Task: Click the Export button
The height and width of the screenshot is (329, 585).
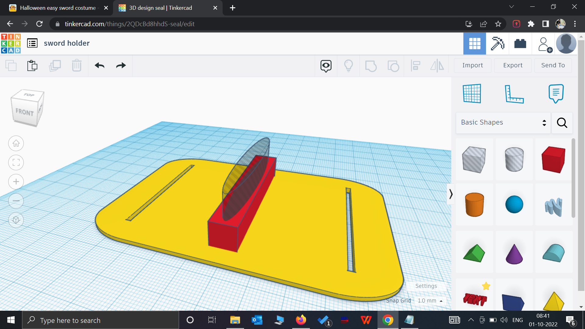Action: (513, 65)
